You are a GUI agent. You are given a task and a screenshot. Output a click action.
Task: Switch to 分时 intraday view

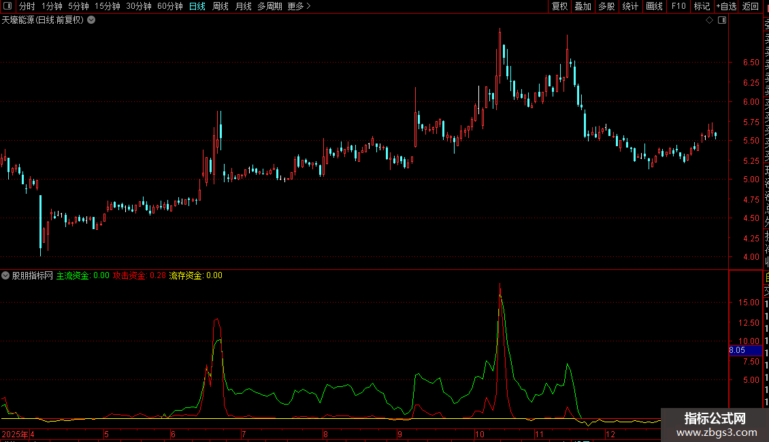27,6
